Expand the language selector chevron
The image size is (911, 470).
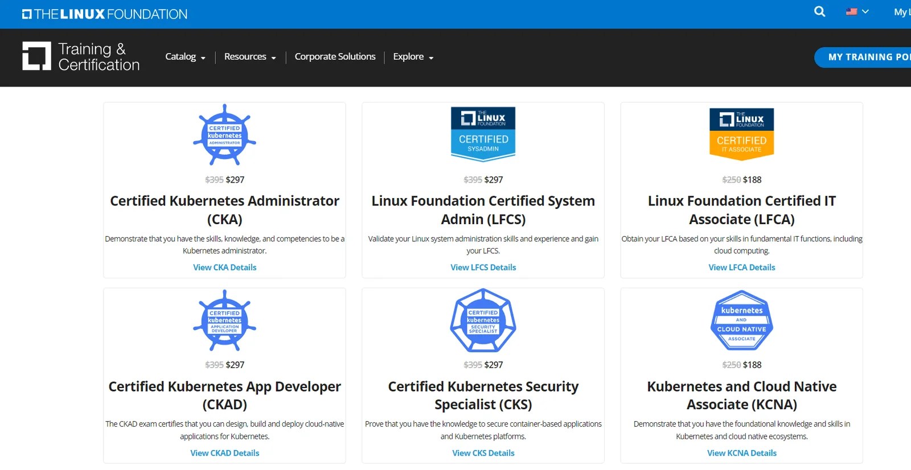865,11
